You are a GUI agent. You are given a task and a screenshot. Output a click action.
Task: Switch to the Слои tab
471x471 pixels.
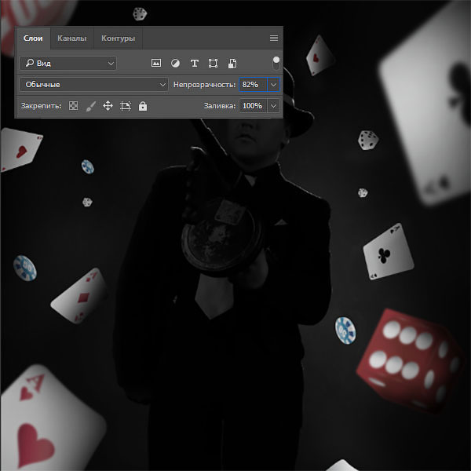coord(33,38)
